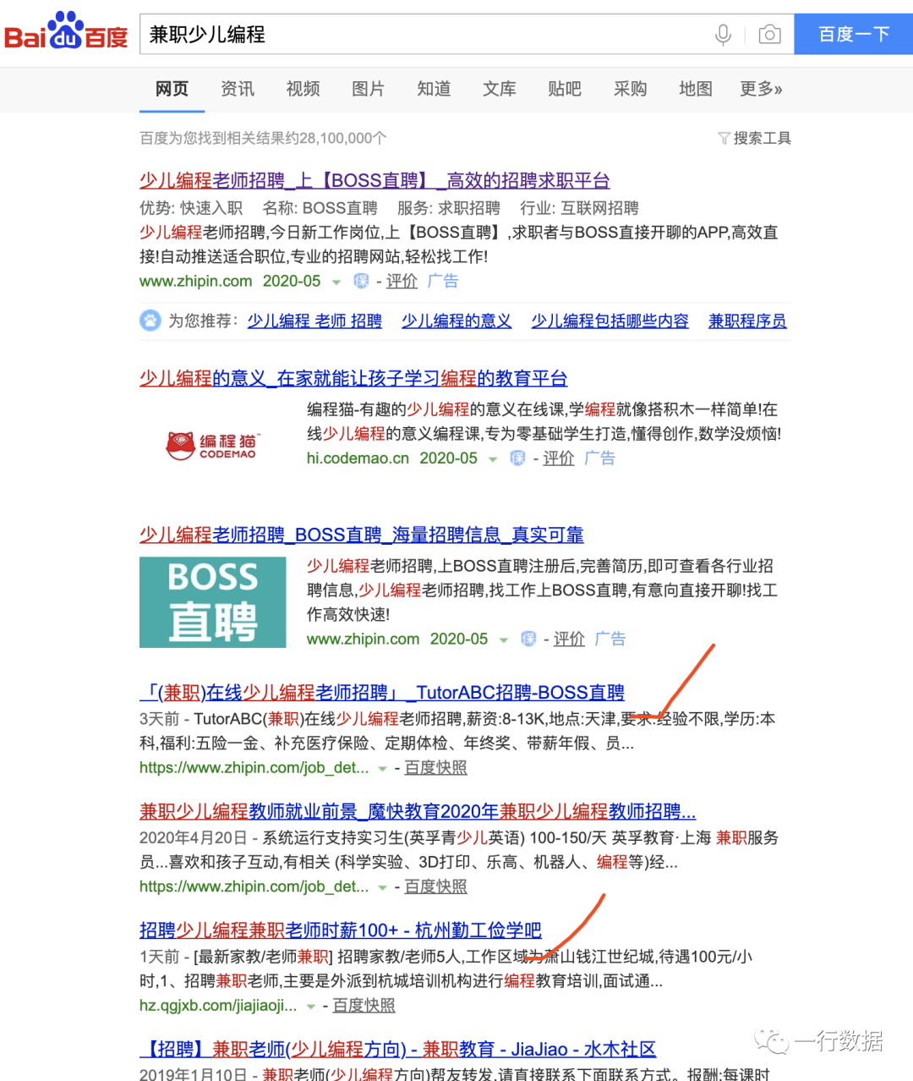Expand dropdown arrow after hi.codemao.cn 2020-05
913x1081 pixels.
(x=493, y=459)
